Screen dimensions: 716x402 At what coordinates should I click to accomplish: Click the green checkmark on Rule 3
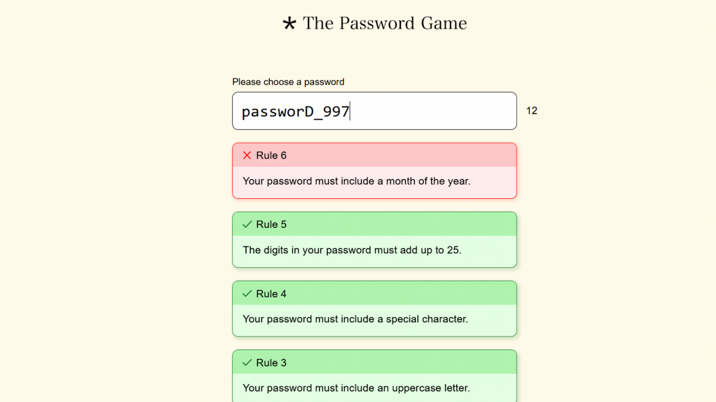point(247,363)
